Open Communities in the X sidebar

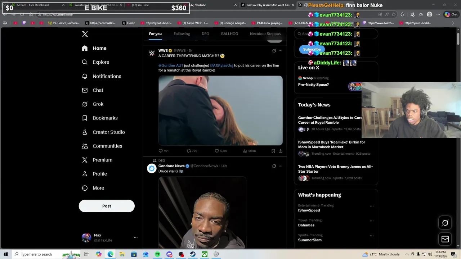click(102, 146)
